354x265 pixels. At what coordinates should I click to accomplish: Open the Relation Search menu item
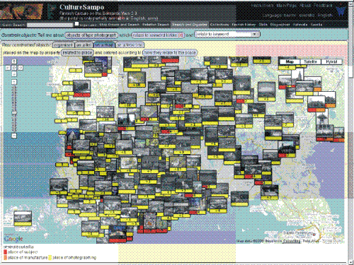pyautogui.click(x=155, y=25)
